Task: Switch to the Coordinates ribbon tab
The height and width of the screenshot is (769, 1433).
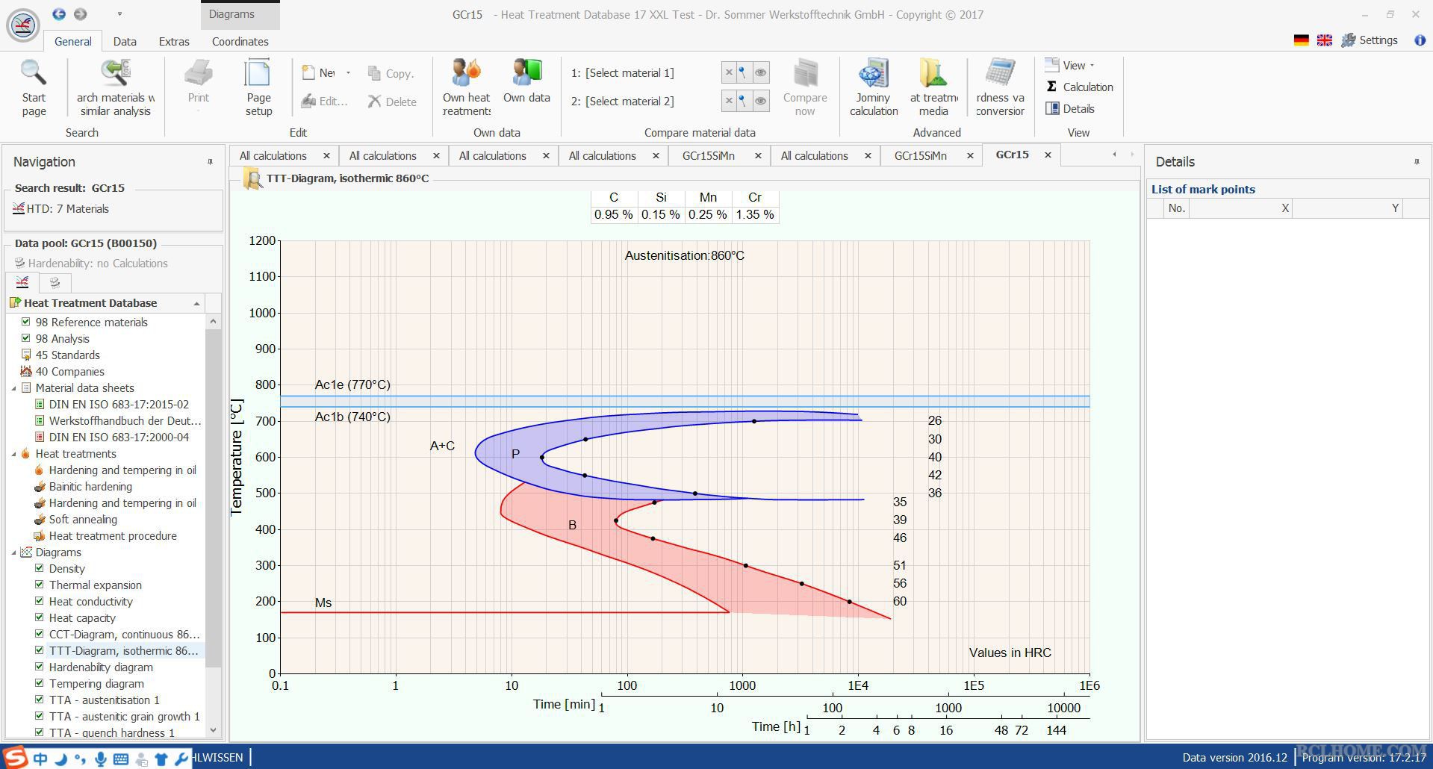Action: 240,42
